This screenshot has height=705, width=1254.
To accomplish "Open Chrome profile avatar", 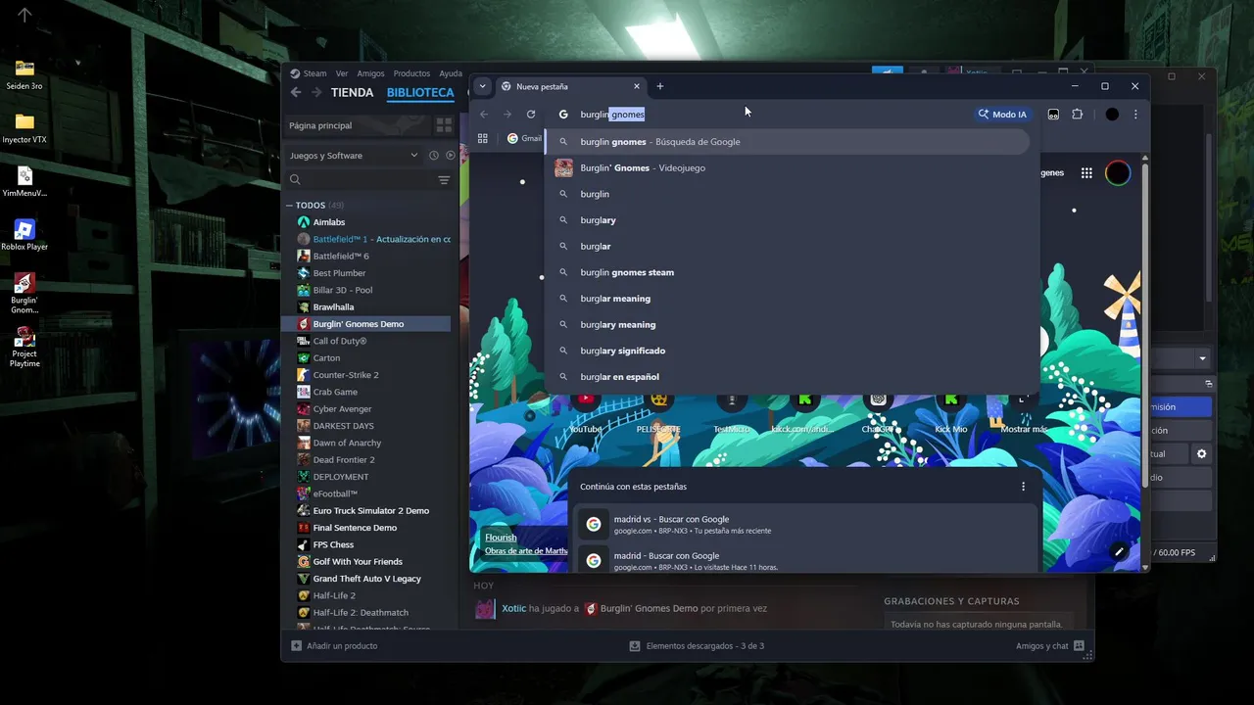I will 1112,115.
